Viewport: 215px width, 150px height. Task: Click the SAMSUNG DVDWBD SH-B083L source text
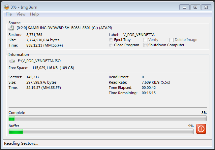(64, 28)
